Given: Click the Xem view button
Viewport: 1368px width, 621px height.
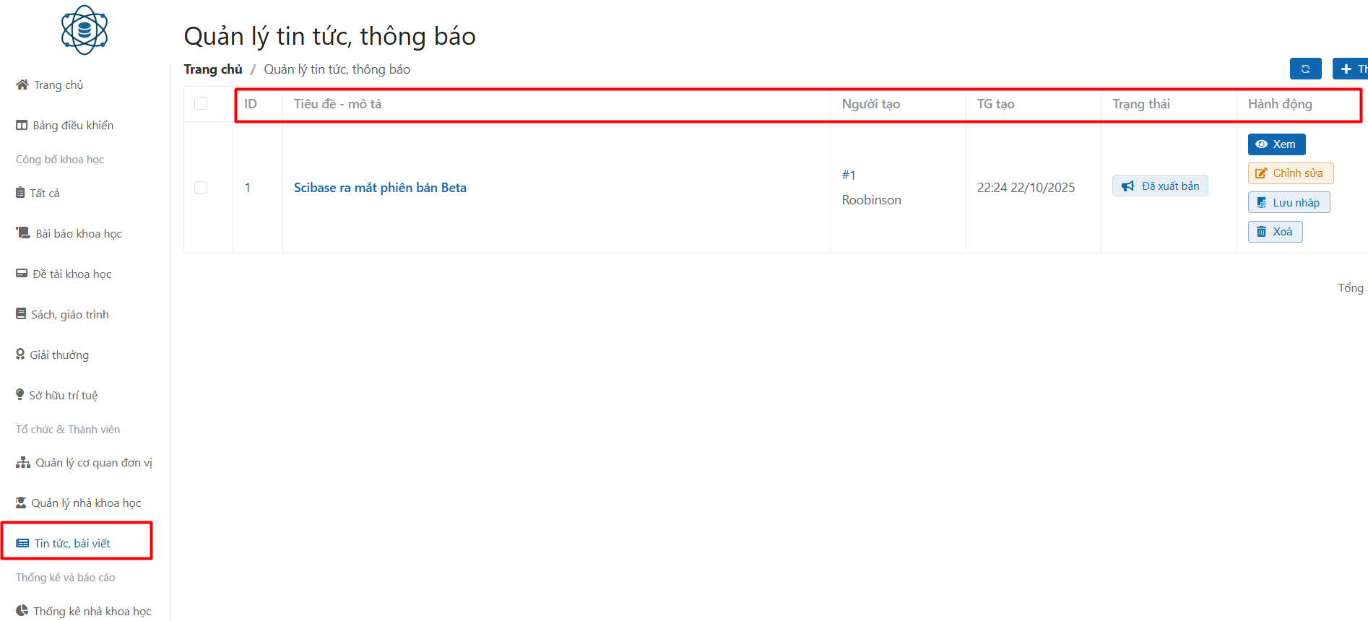Looking at the screenshot, I should [x=1276, y=144].
